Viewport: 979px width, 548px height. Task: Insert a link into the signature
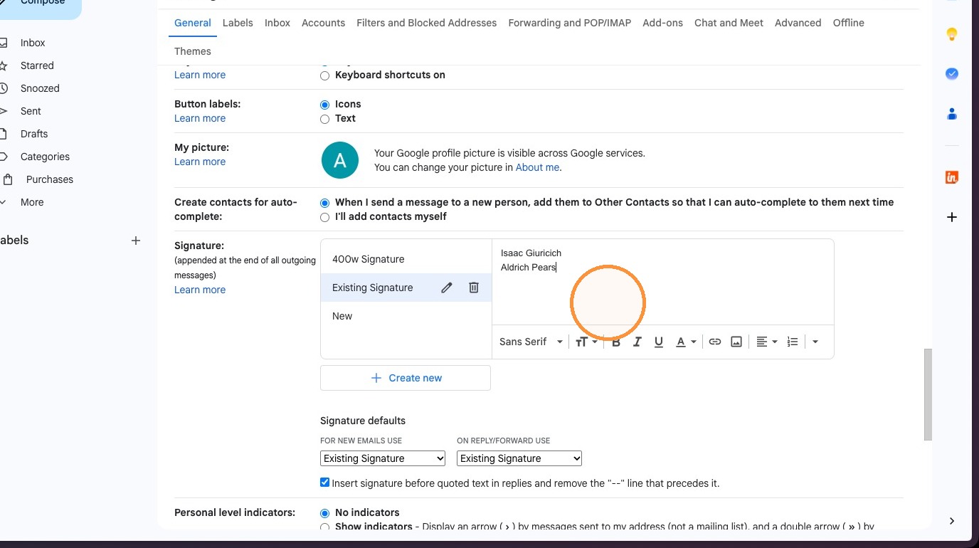tap(715, 342)
